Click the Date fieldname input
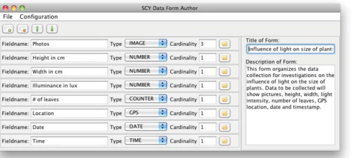 [69, 127]
